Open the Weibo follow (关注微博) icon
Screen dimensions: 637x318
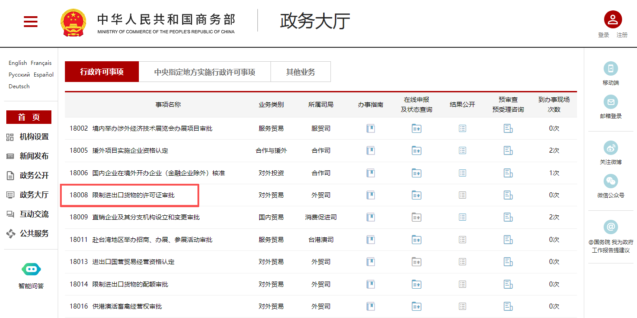click(610, 148)
